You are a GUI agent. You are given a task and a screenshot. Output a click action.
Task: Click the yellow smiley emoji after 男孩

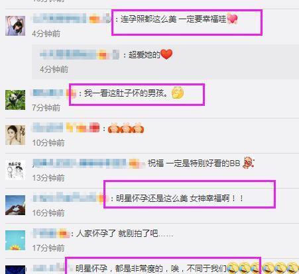178,93
